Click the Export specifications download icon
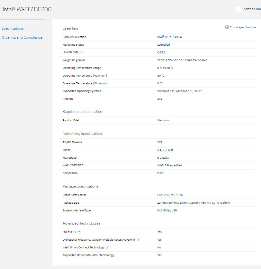 (x=227, y=27)
